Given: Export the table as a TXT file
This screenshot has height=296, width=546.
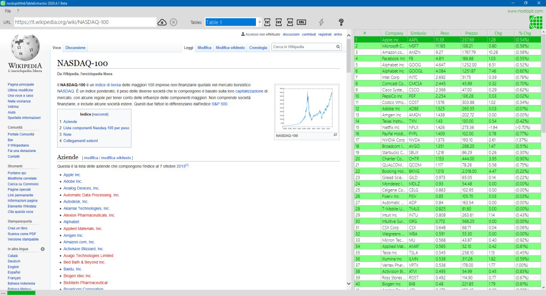Looking at the screenshot, I should tap(268, 22).
